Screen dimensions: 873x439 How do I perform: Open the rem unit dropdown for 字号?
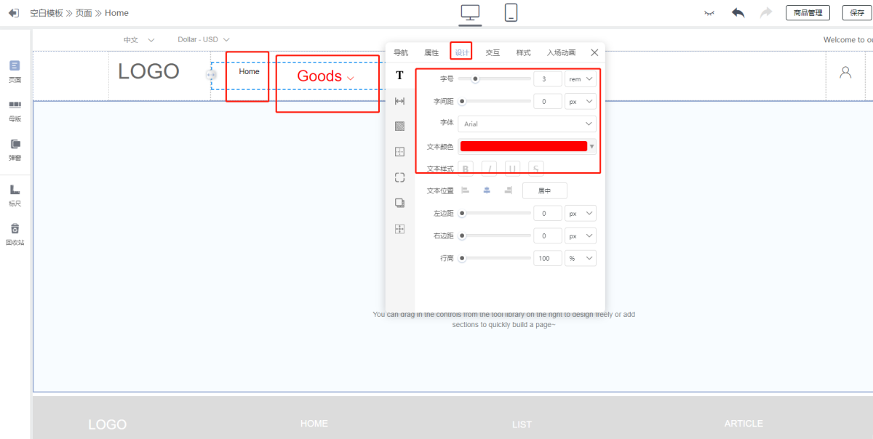(581, 79)
